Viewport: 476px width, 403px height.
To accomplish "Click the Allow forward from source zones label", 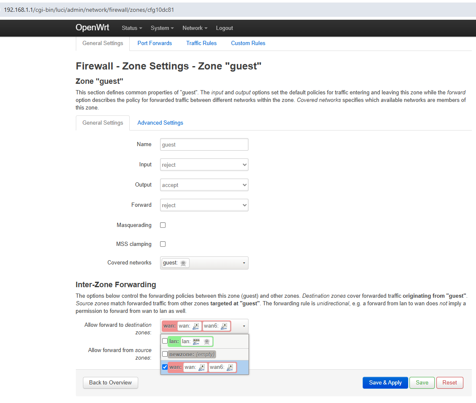I will coord(120,354).
